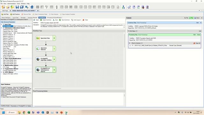Open the Tools menu
204x115 pixels.
pos(18,4)
